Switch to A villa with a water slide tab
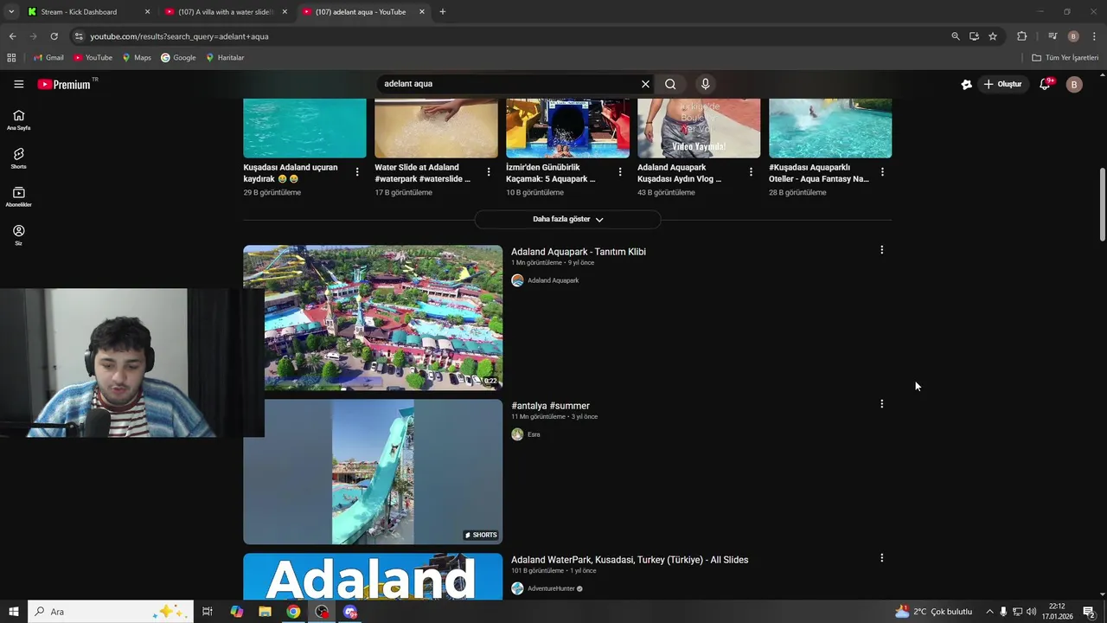 click(225, 12)
